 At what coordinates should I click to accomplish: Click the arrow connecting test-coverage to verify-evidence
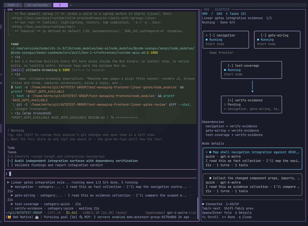[253, 87]
